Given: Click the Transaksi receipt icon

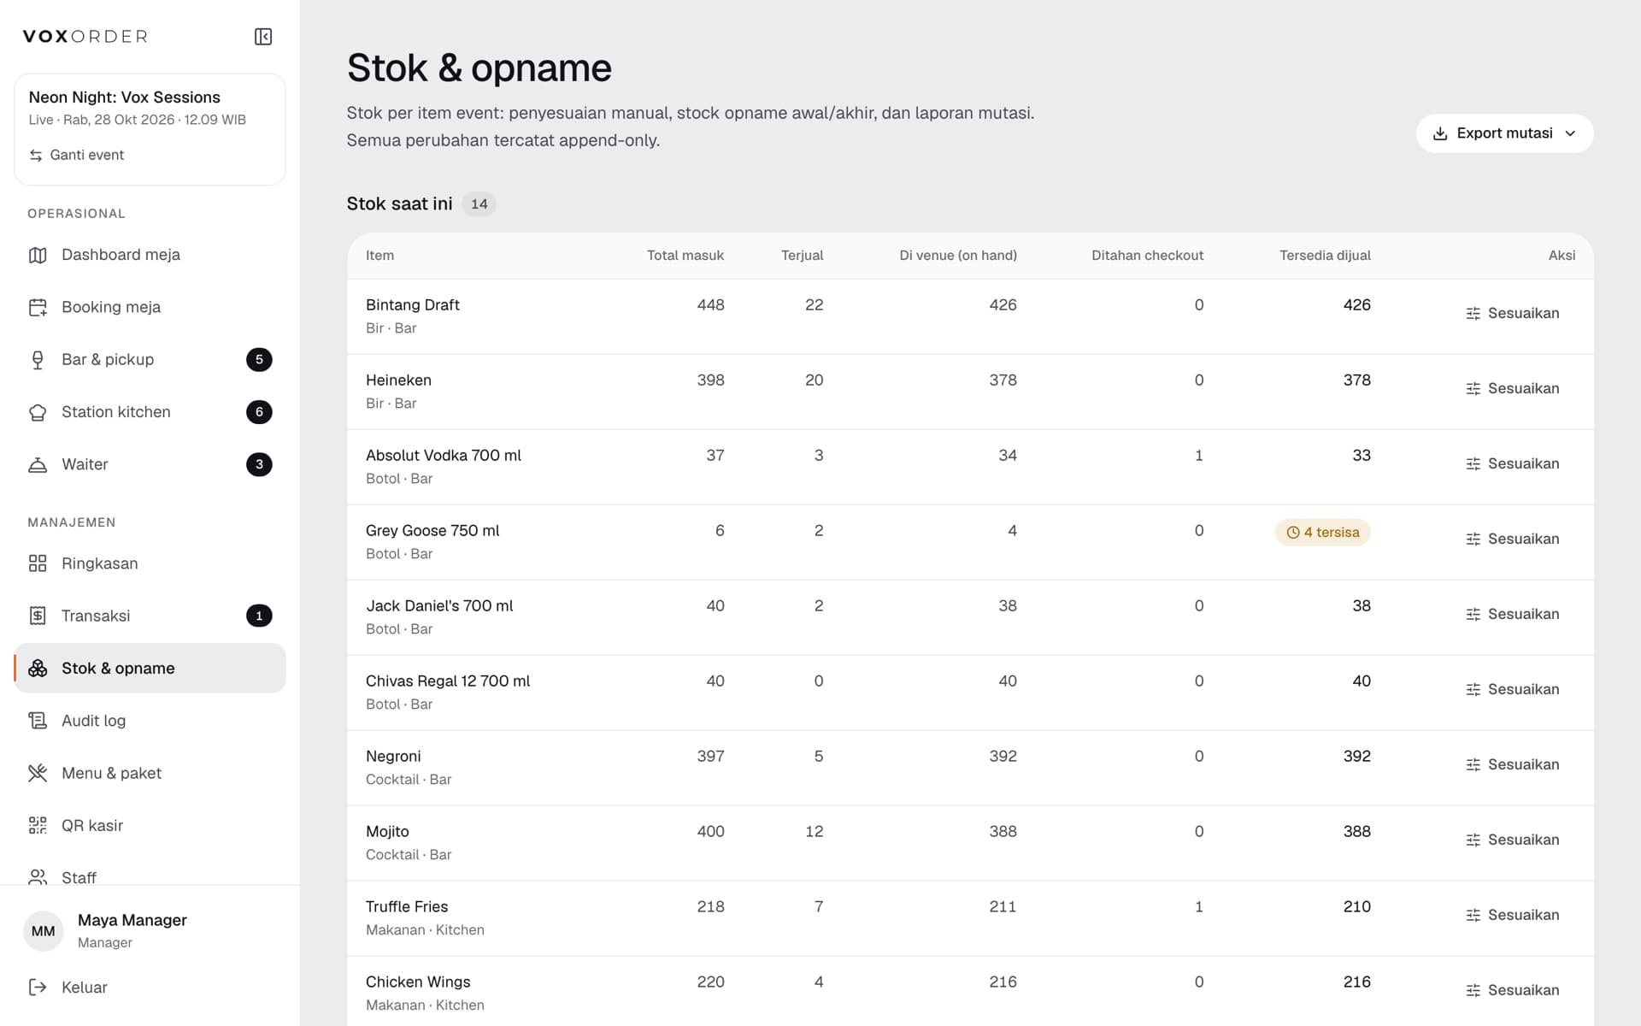Looking at the screenshot, I should 38,616.
